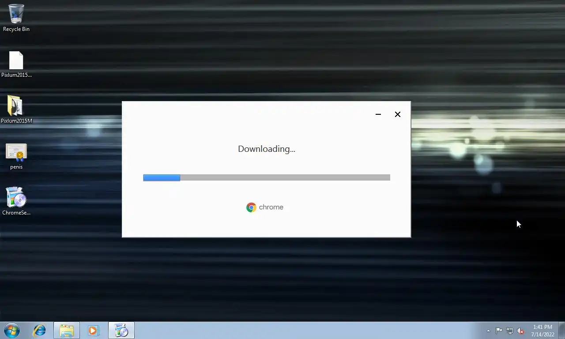Click Show desktop button at taskbar end
Screen dimensions: 565x339
561,330
